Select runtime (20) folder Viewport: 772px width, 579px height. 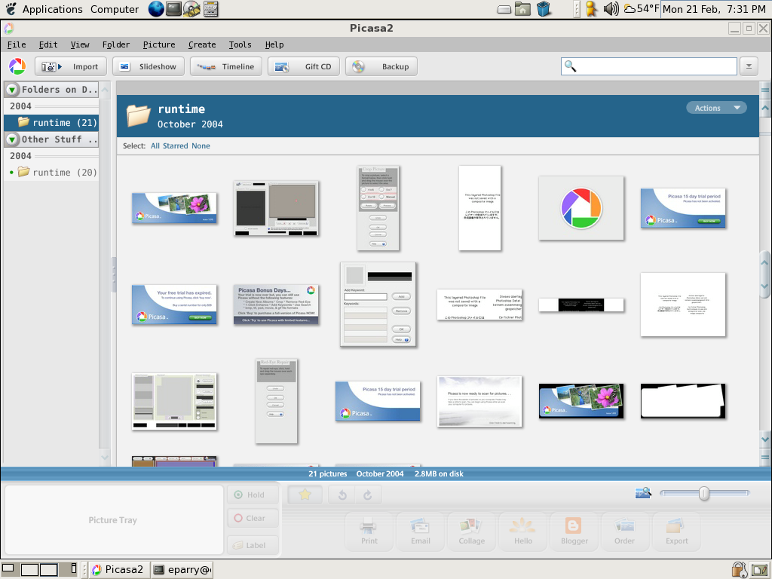coord(51,173)
